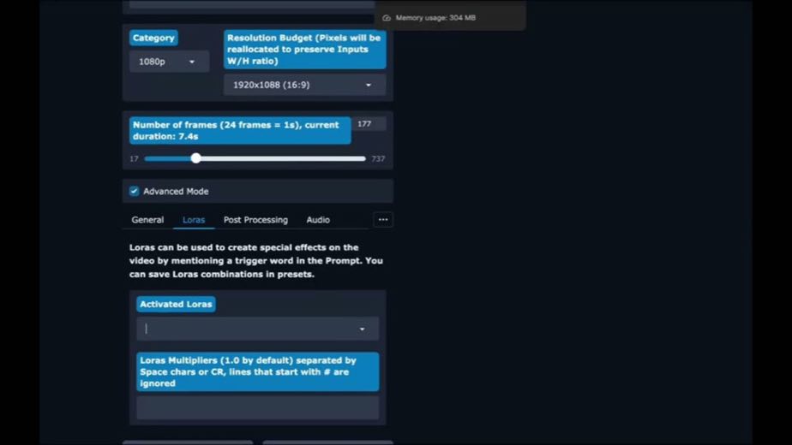Click the Memory usage 304 MB text
Screen dimensions: 792x445
pyautogui.click(x=435, y=18)
